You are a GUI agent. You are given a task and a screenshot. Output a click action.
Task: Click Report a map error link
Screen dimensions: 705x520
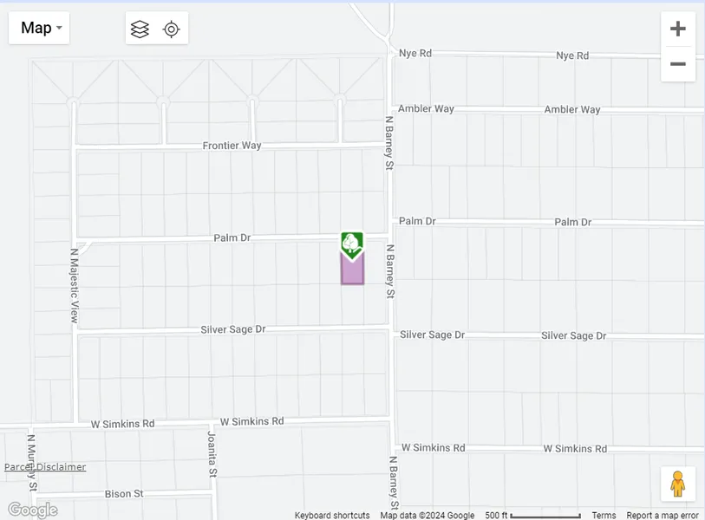click(x=663, y=516)
